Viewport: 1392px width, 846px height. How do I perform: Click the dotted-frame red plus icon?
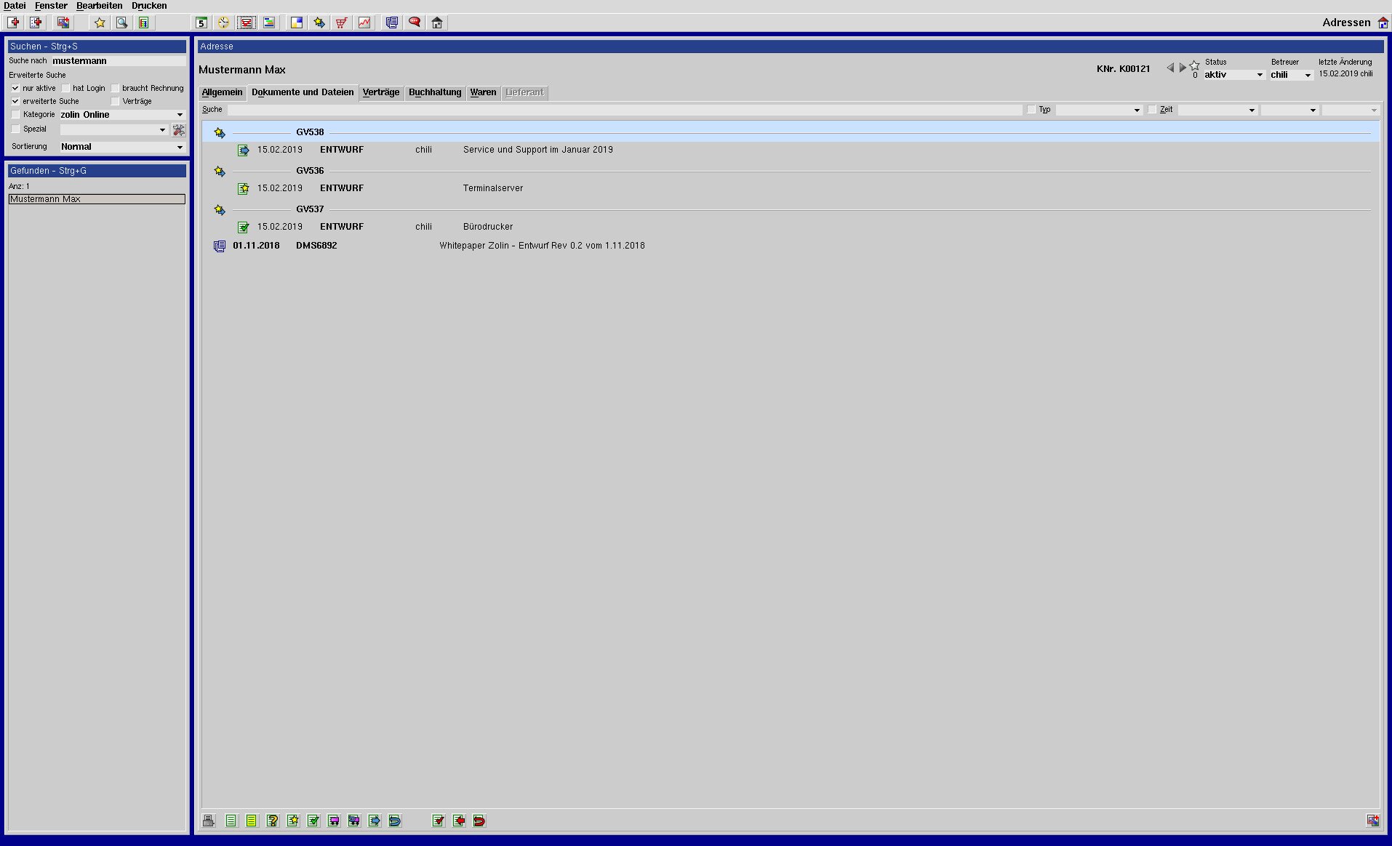pyautogui.click(x=36, y=23)
